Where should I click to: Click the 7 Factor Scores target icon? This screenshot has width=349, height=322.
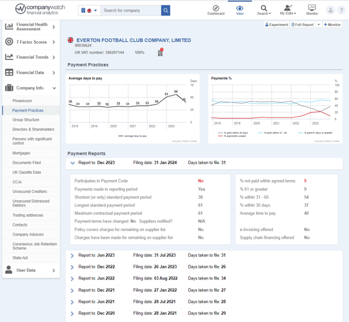click(9, 42)
